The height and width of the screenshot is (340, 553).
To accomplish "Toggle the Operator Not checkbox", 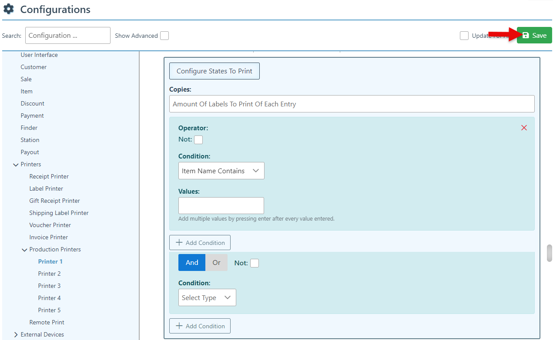I will [198, 140].
